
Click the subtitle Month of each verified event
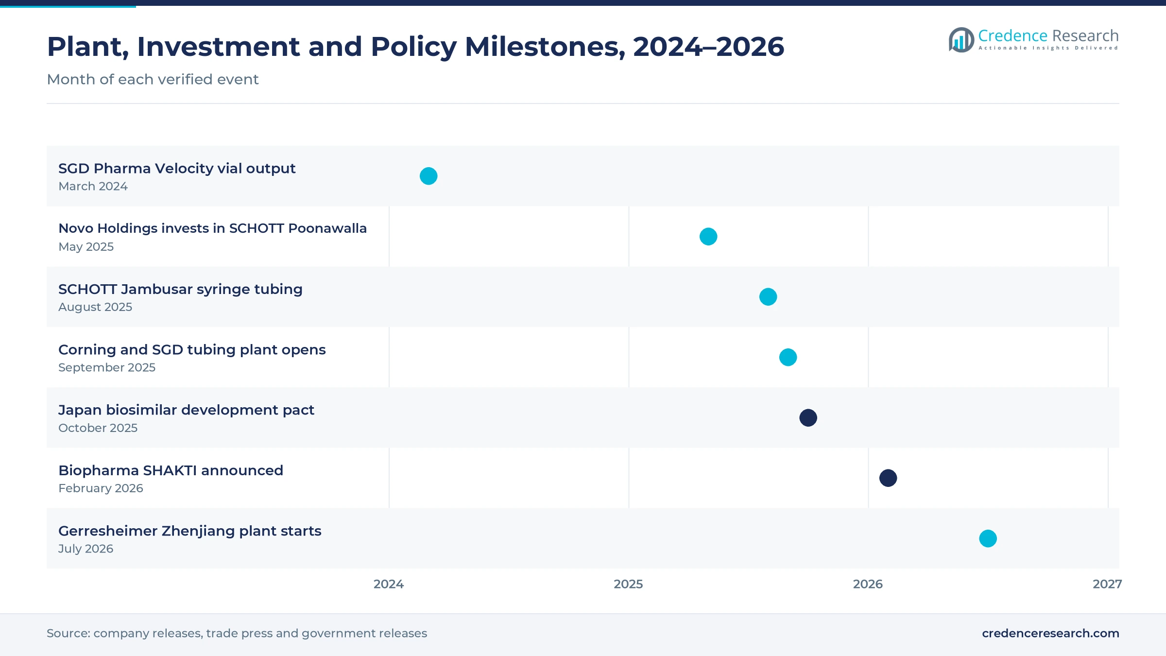153,79
